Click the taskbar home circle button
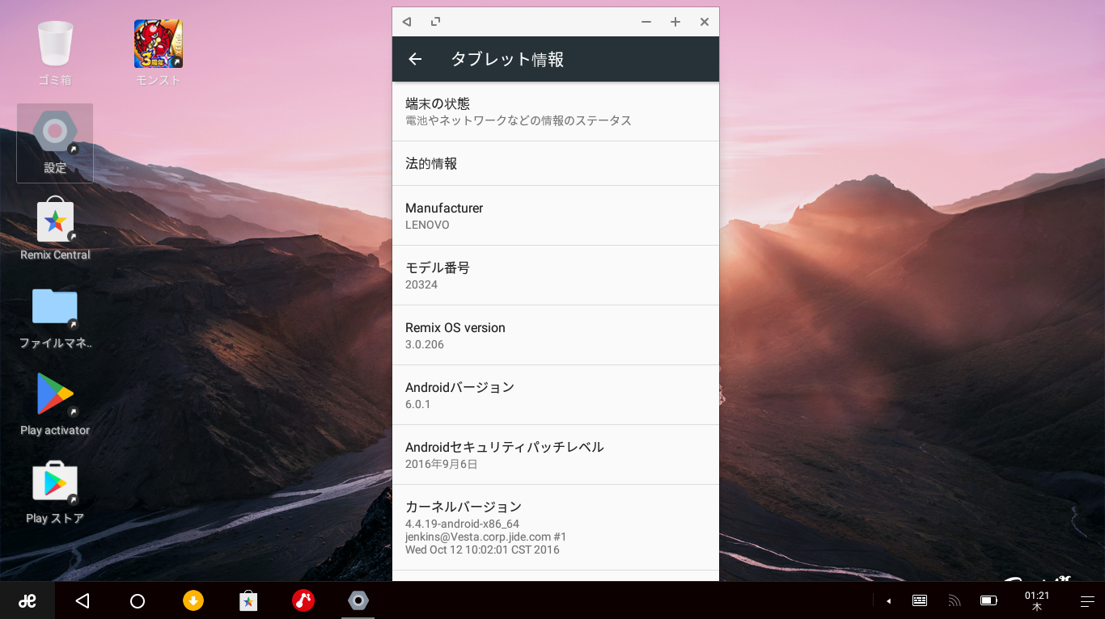1105x619 pixels. [138, 600]
